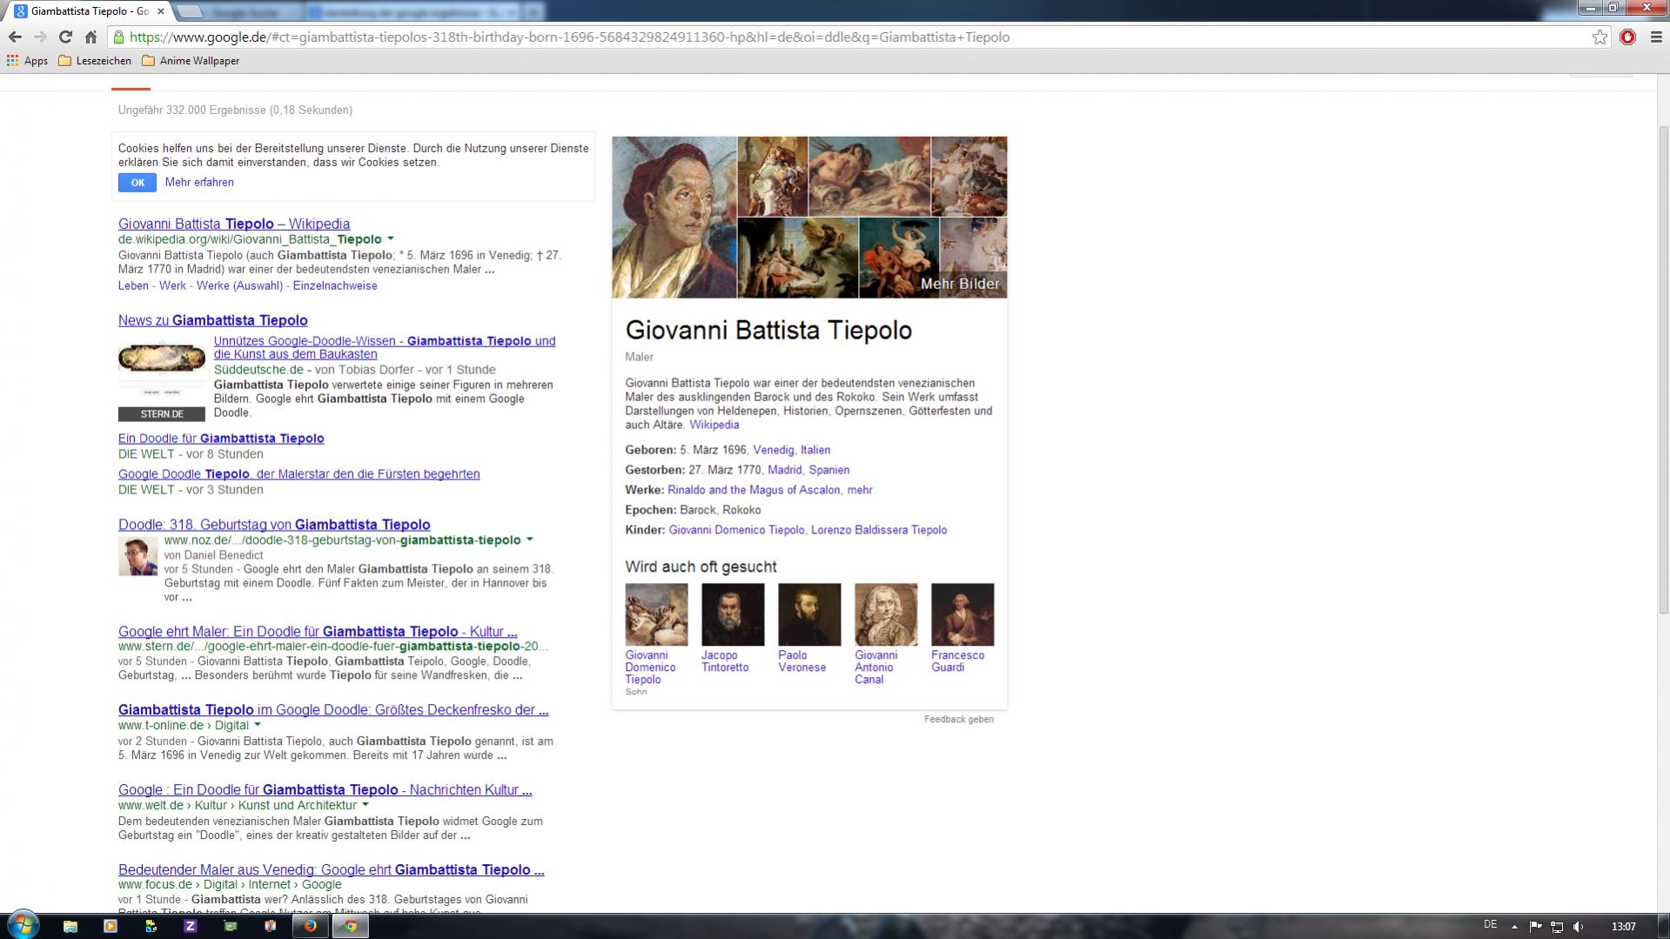Open Francesco Guardi related search
Image resolution: width=1670 pixels, height=939 pixels.
[x=962, y=627]
